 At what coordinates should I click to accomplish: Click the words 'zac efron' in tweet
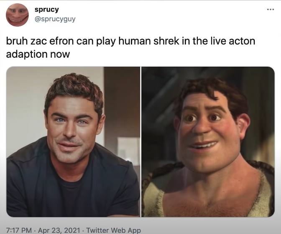click(x=52, y=41)
